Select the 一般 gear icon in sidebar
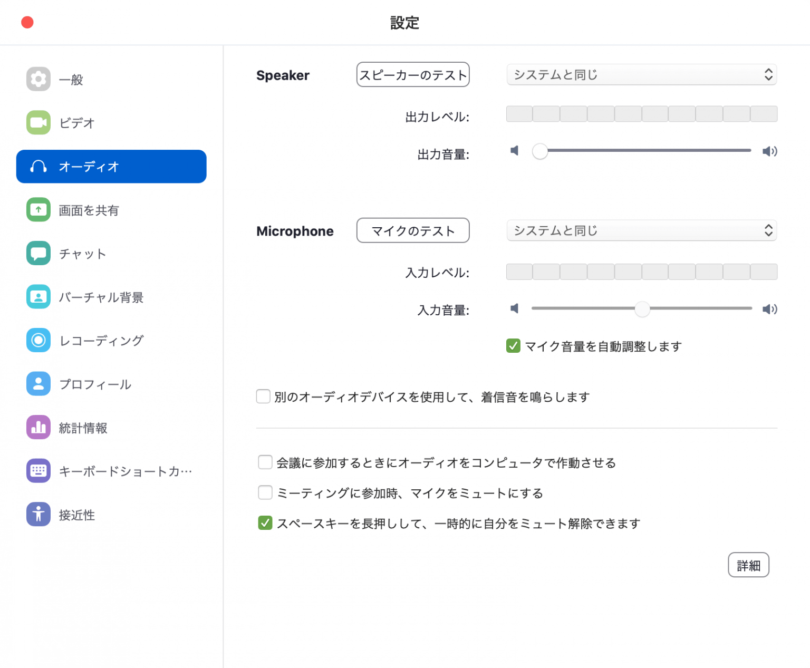 click(38, 79)
